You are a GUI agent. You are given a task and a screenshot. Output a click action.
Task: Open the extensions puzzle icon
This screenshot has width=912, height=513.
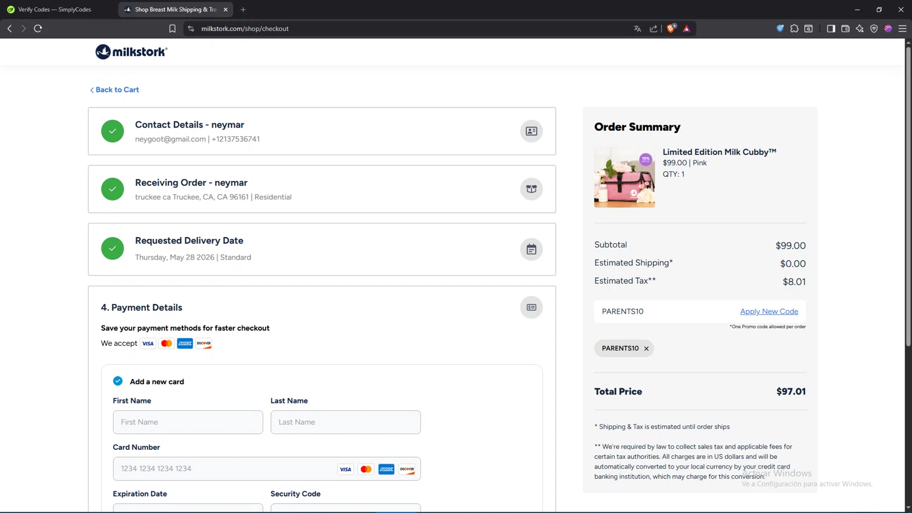(x=794, y=29)
